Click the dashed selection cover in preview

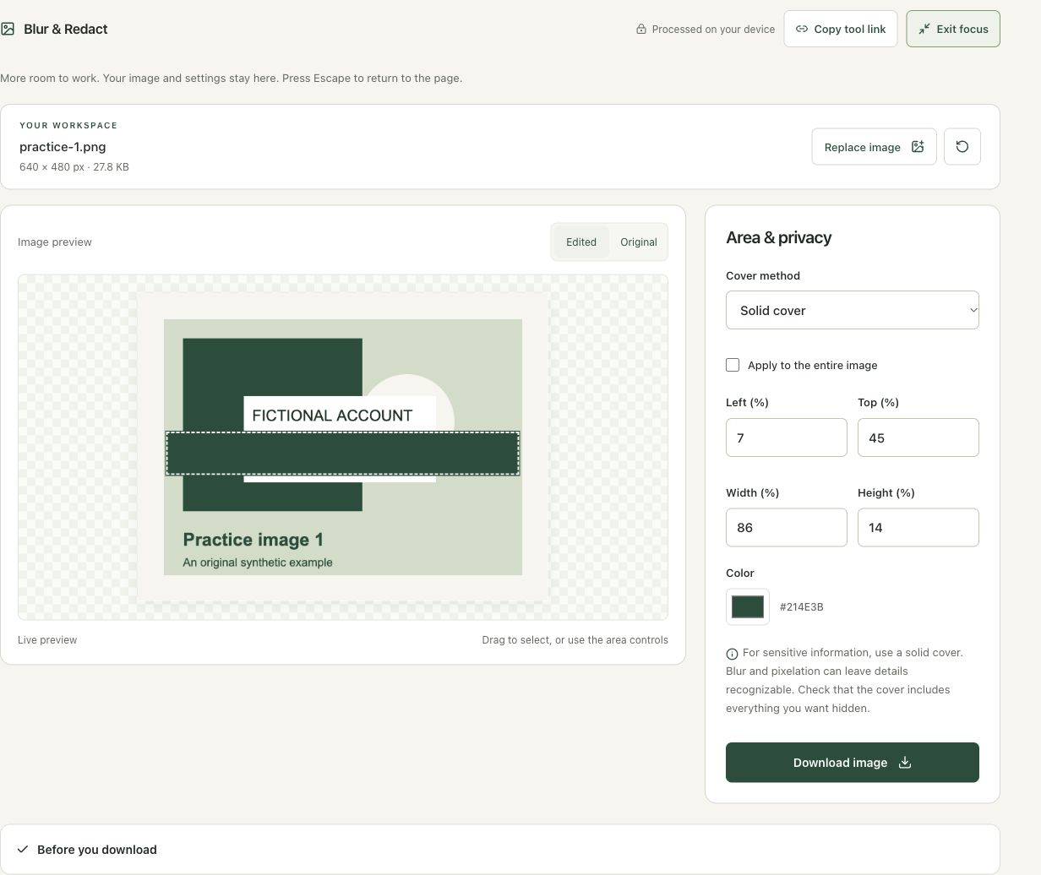coord(342,454)
